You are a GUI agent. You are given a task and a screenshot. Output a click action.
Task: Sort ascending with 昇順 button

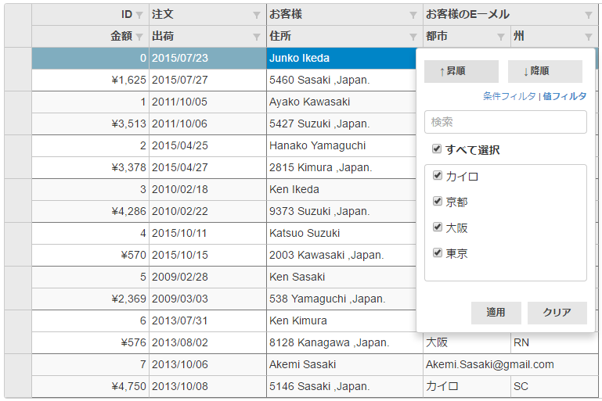[461, 71]
